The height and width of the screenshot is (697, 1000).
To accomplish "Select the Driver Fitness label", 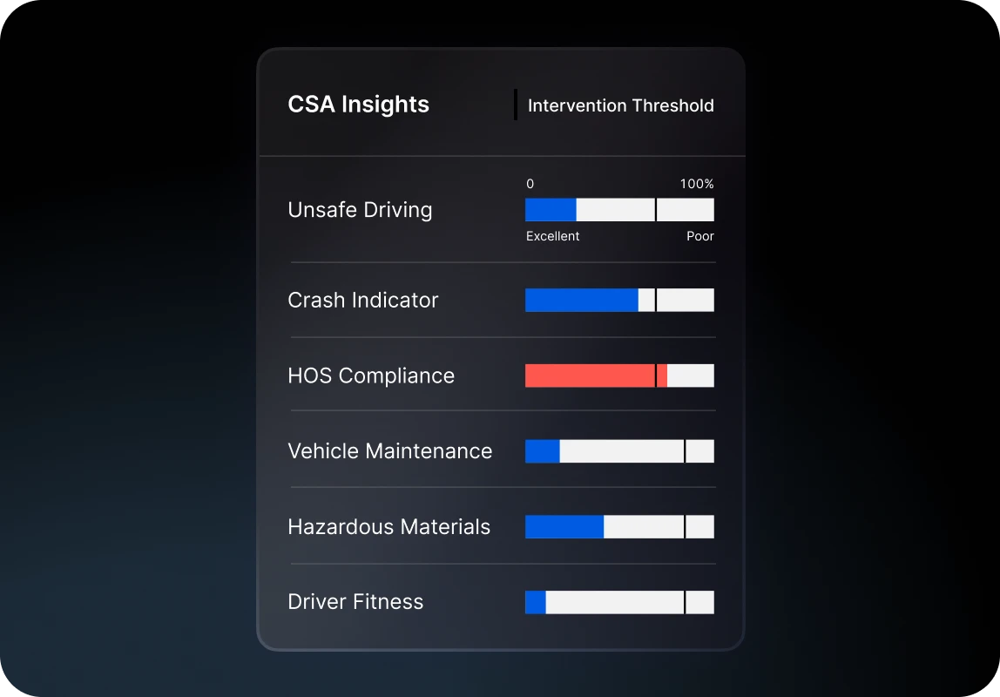I will pos(355,601).
